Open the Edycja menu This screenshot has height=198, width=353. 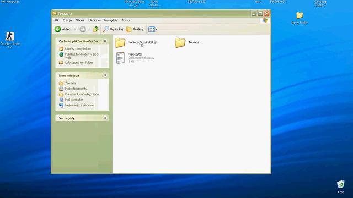click(67, 20)
